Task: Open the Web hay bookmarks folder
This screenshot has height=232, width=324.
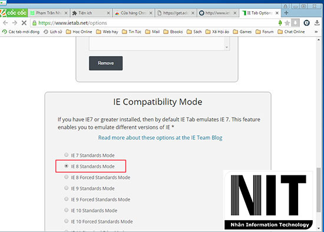Action: click(x=107, y=32)
